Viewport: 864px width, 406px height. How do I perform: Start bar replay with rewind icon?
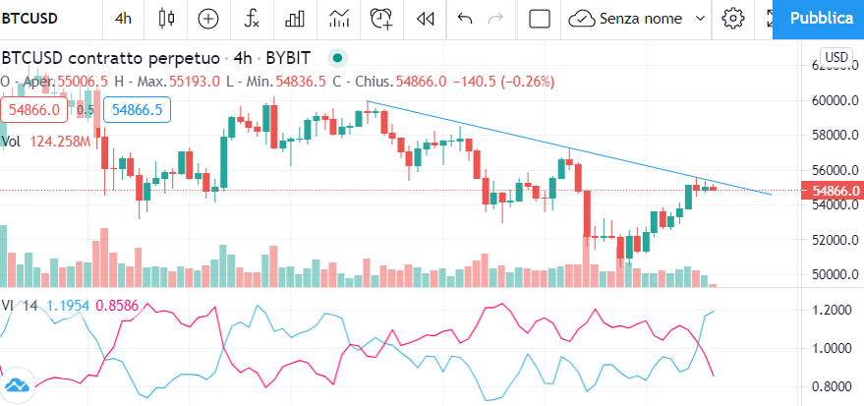coord(425,19)
